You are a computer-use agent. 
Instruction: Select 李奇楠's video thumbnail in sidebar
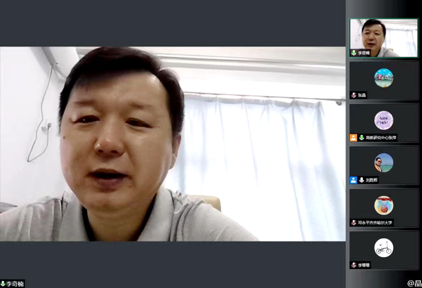(x=384, y=37)
